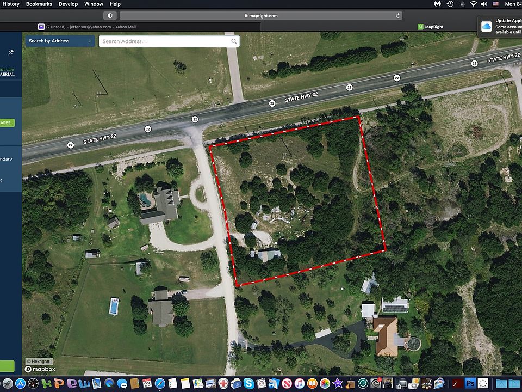Open Photoshop from the Dock
Screen dimensions: 522x392
coord(470,383)
